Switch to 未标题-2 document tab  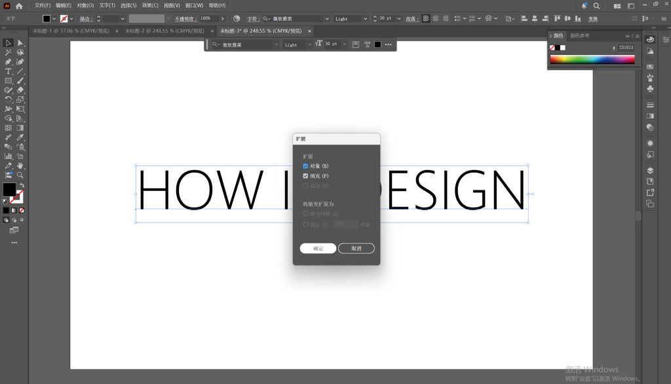(164, 31)
